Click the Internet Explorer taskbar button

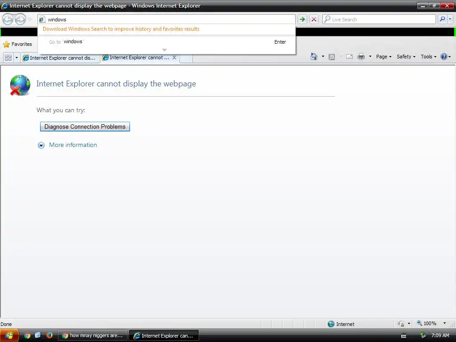(x=164, y=336)
